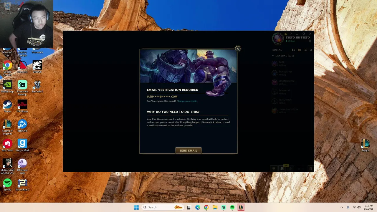Open League client help question mark
Screen dimensions: 377x212
coord(291,34)
